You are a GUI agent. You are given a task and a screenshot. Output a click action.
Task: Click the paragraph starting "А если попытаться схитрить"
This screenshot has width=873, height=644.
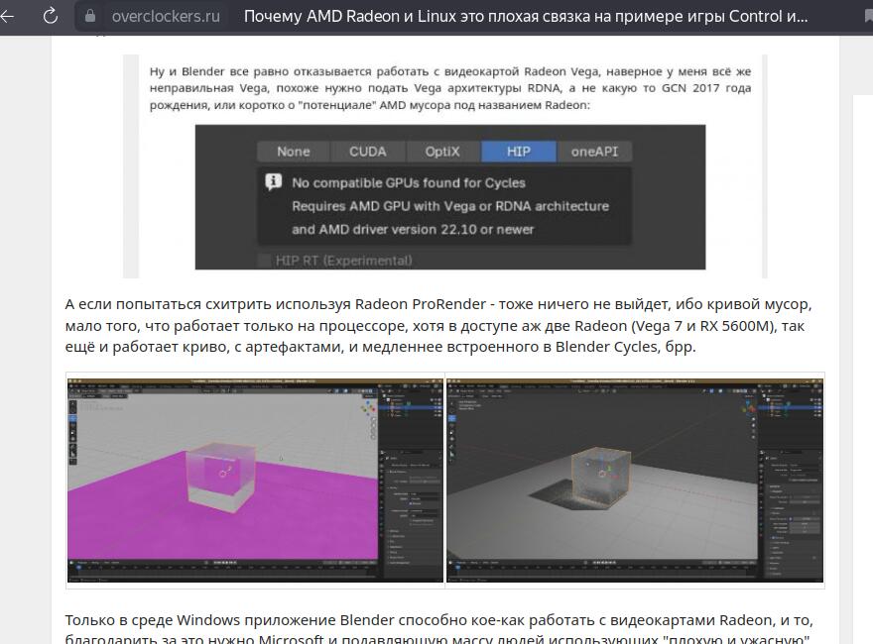pos(438,325)
